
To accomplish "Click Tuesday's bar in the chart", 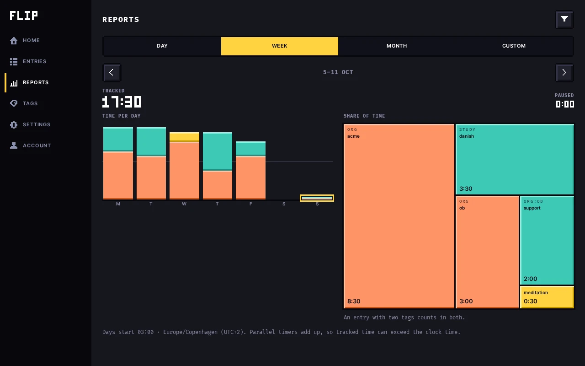I will pos(151,163).
